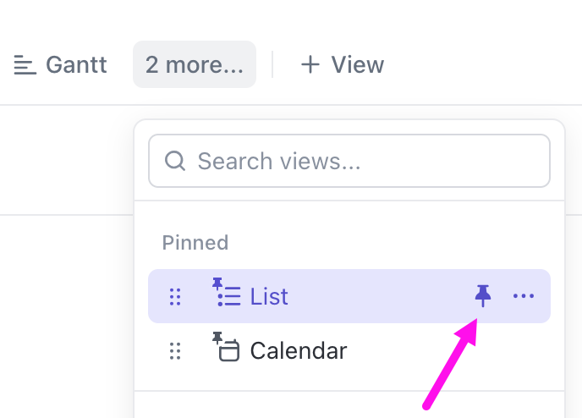Click the "View" button label

click(357, 65)
